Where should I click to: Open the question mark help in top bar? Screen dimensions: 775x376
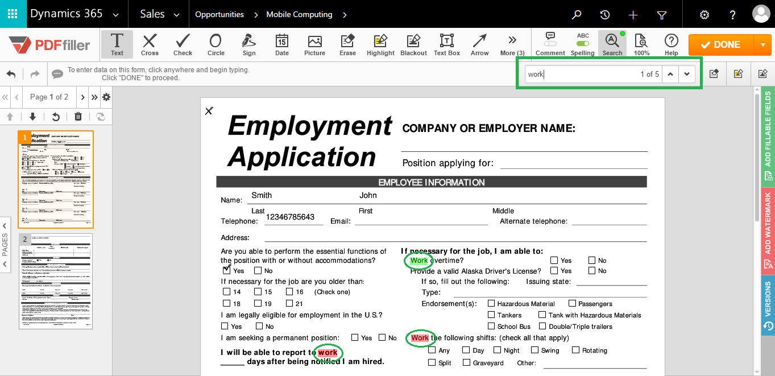(733, 15)
